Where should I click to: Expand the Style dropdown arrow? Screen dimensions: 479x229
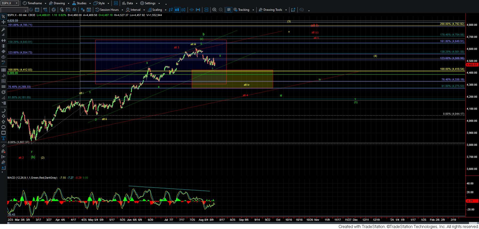[x=108, y=4]
